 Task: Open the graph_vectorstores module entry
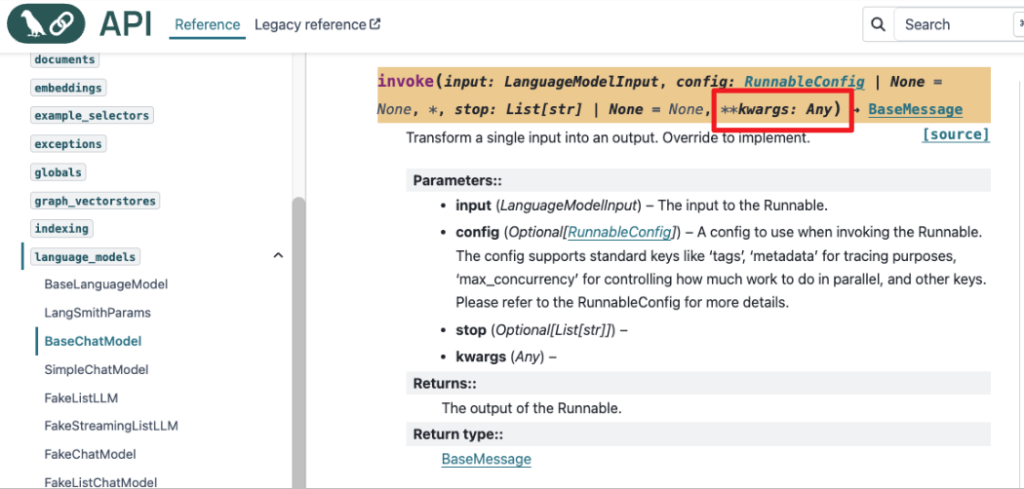tap(95, 201)
